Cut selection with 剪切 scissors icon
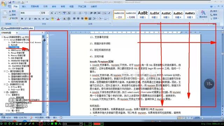This screenshot has width=224, height=126. [x=12, y=11]
